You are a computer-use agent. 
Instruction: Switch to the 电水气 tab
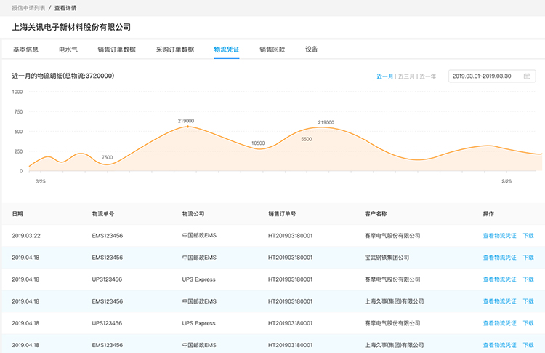[x=68, y=49]
